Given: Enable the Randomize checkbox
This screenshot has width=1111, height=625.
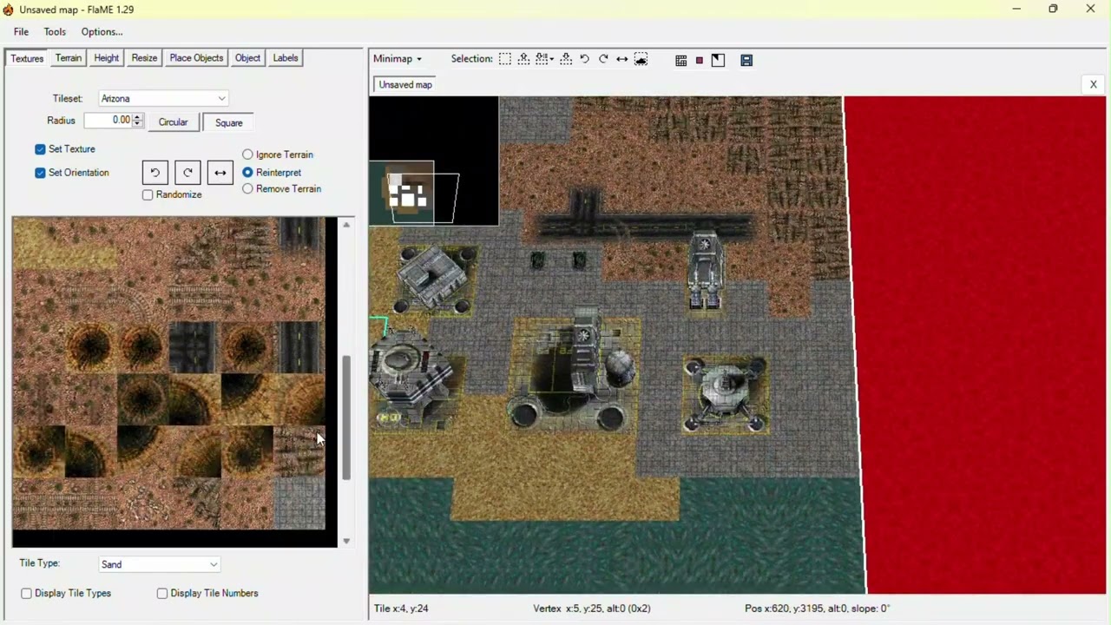Looking at the screenshot, I should tap(148, 194).
